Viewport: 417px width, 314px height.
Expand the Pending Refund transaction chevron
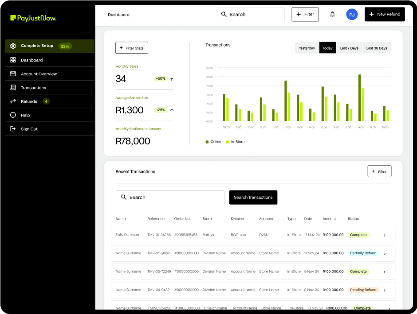coord(384,290)
